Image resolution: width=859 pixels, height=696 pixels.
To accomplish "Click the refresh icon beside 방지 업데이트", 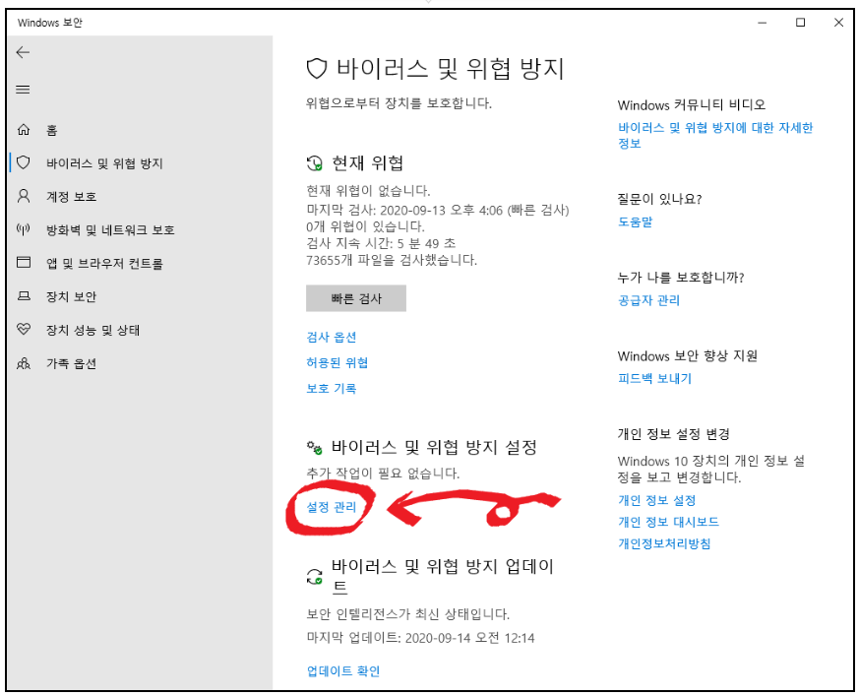I will [315, 577].
